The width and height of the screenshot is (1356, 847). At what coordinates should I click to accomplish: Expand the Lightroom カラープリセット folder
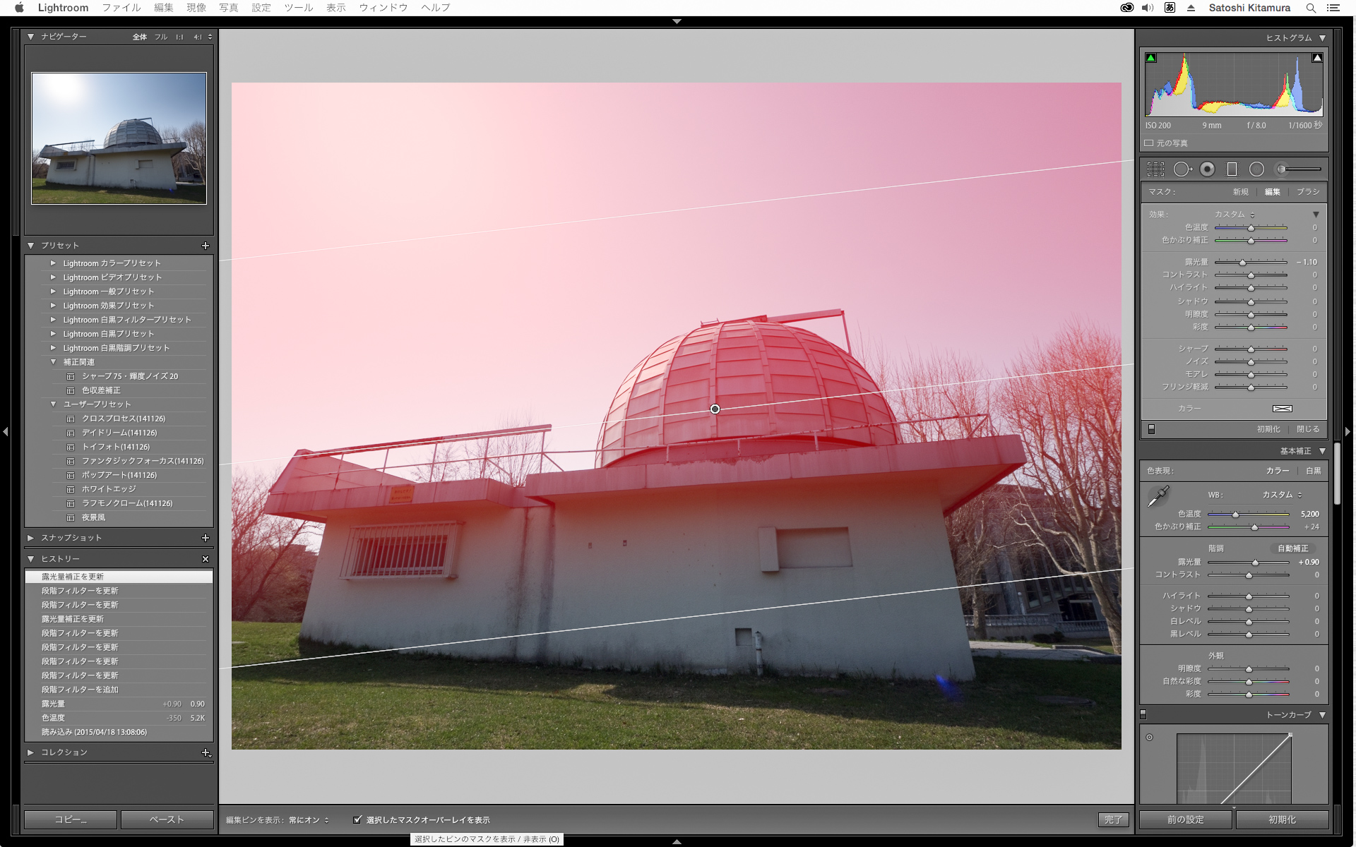(x=53, y=263)
